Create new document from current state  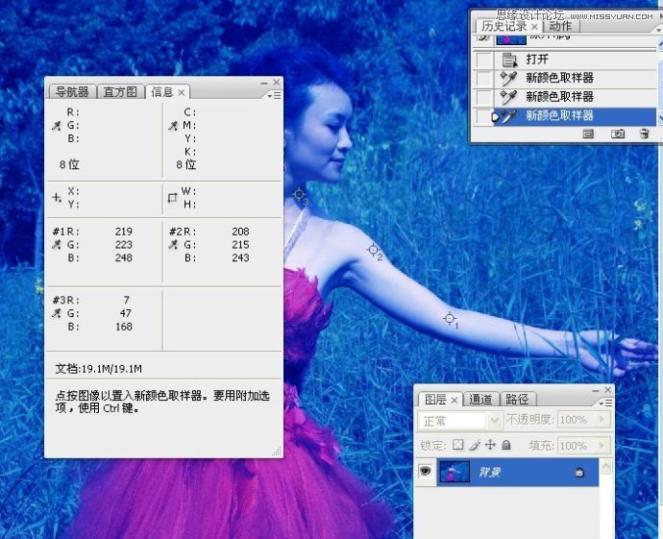point(588,134)
